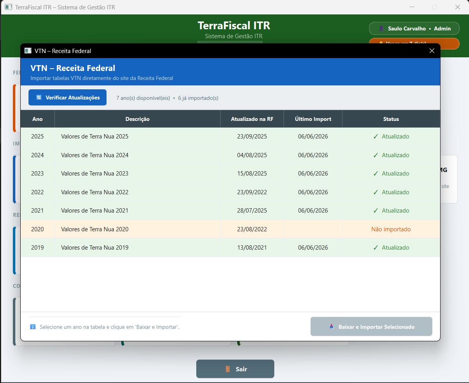Click the Saulo Carvalho Admin user badge

[x=414, y=28]
